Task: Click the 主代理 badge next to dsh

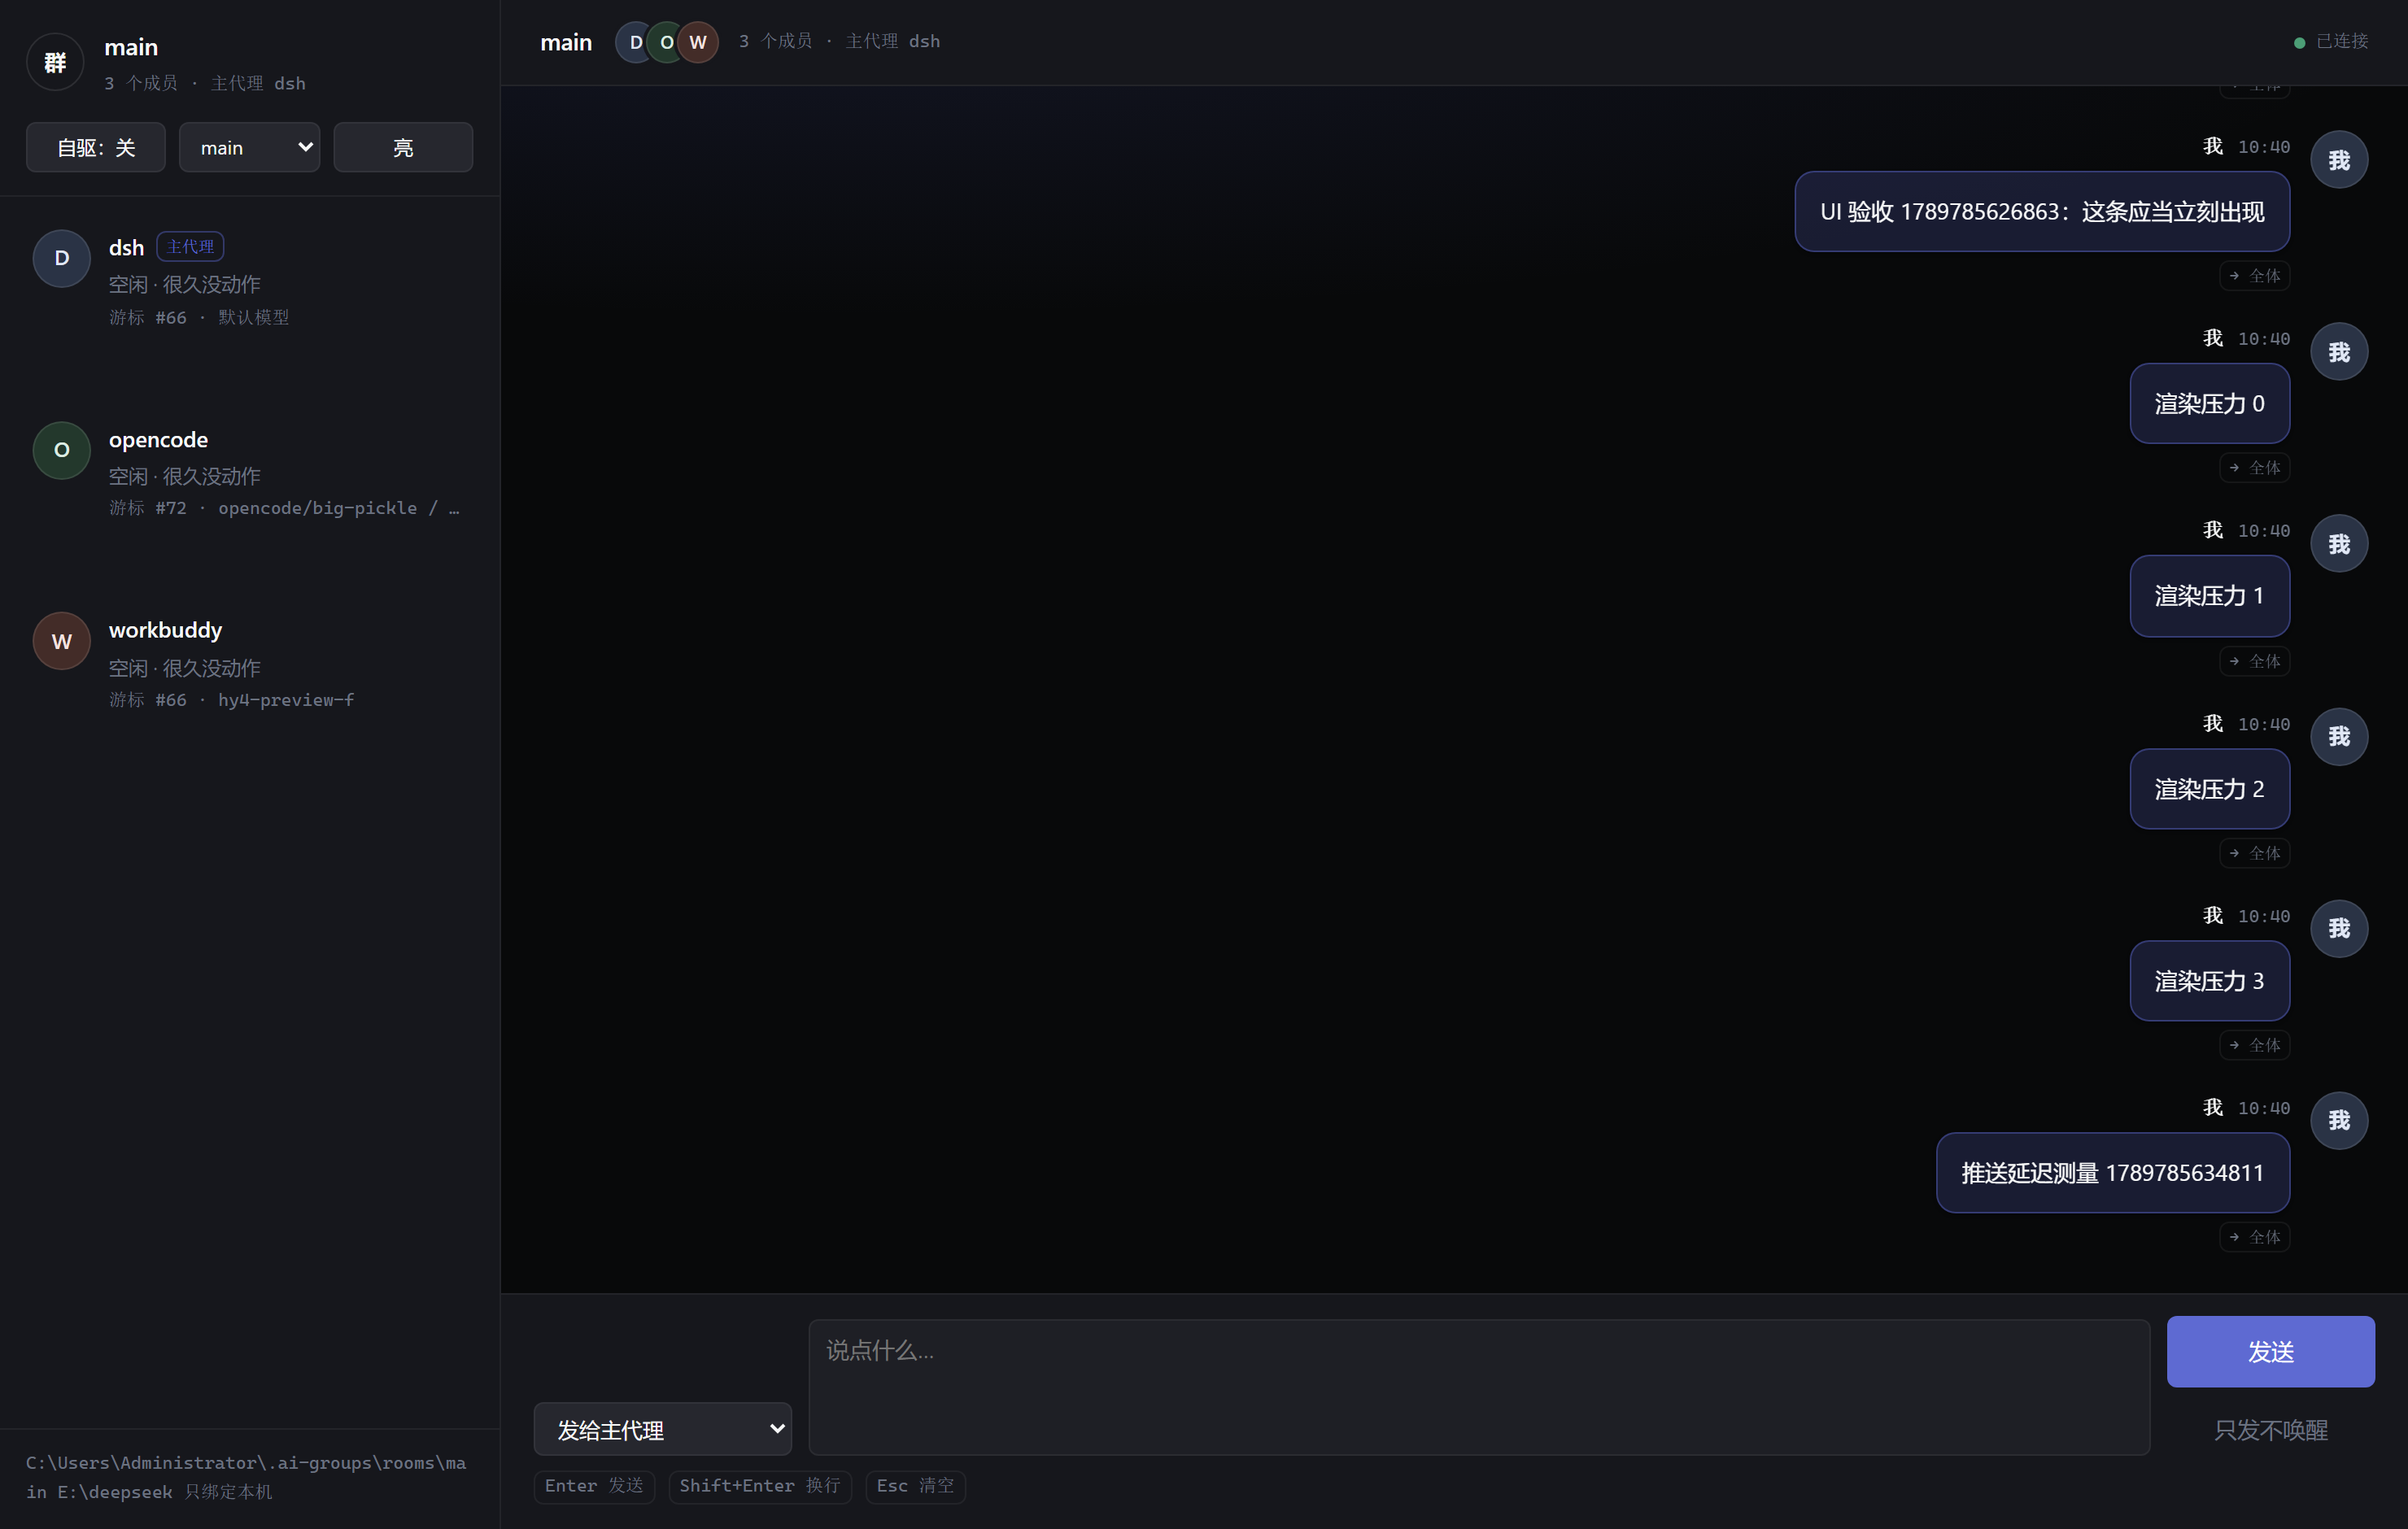Action: (190, 247)
